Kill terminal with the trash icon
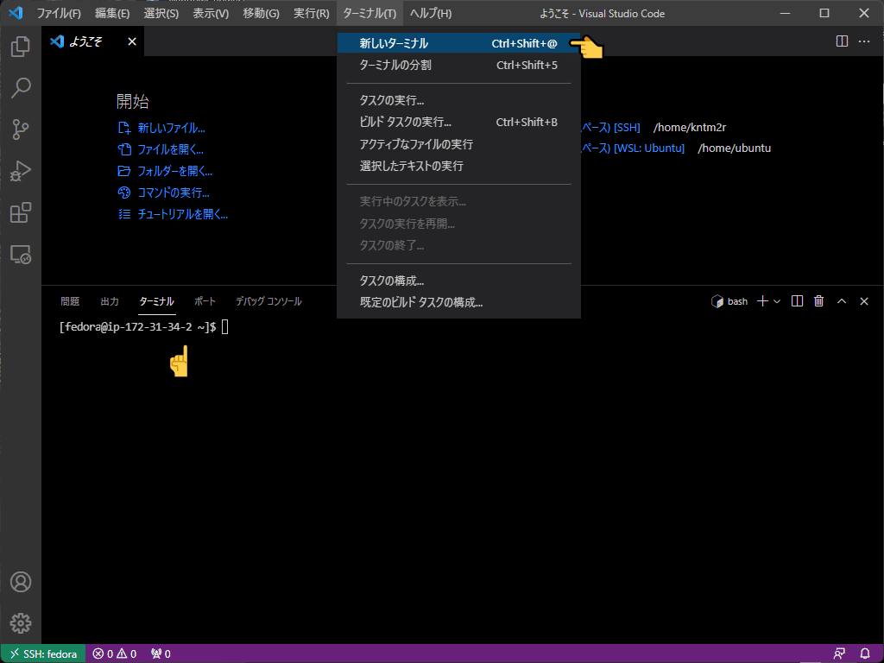884x663 pixels. click(x=819, y=301)
